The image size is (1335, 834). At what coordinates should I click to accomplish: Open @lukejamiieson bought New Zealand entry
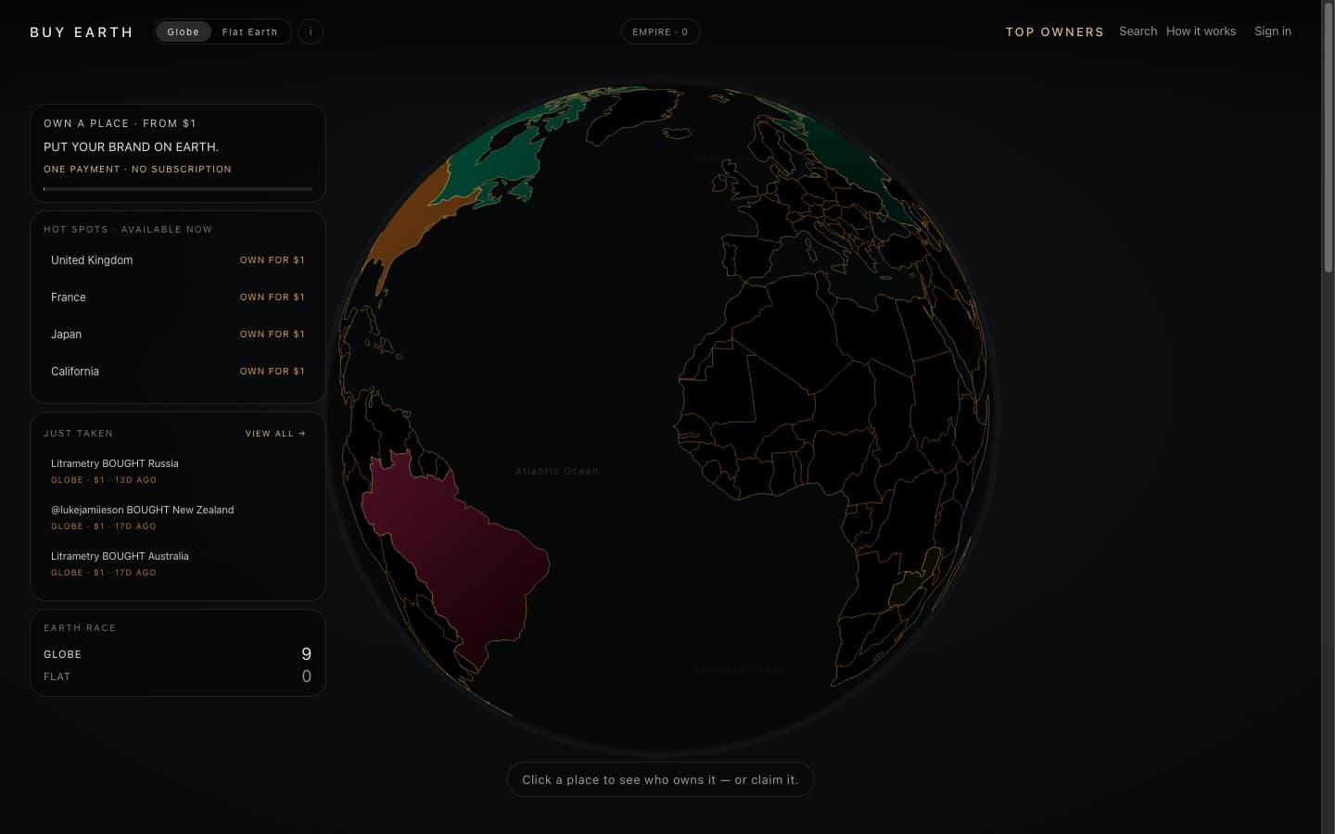(x=178, y=517)
